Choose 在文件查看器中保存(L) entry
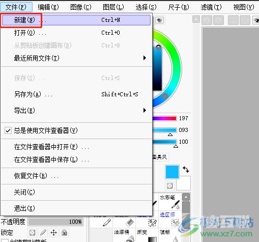Image resolution: width=259 pixels, height=242 pixels. tap(76, 159)
